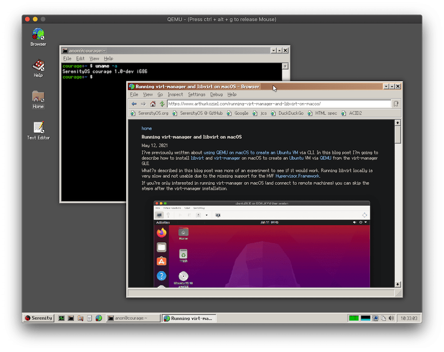Click the memory graph tray applet
The image size is (444, 352).
365,318
